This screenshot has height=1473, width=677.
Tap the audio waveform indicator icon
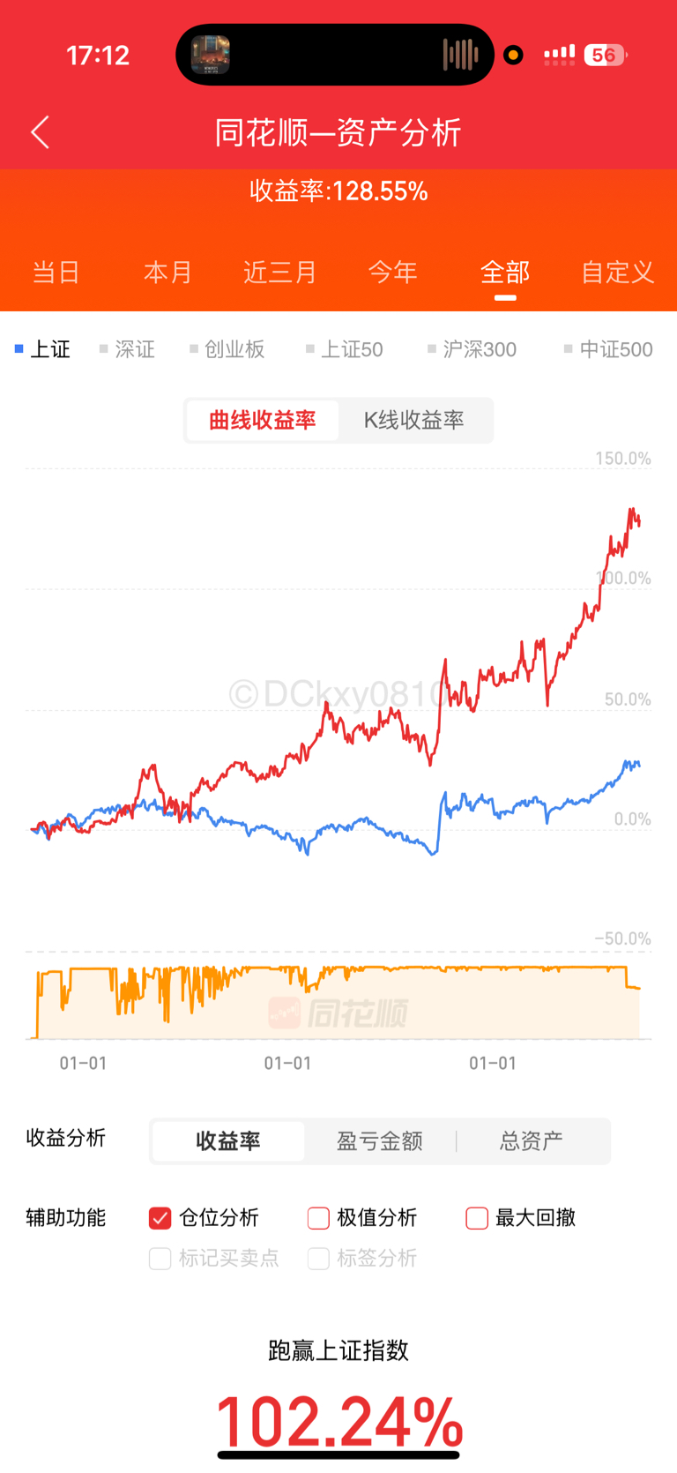coord(460,55)
